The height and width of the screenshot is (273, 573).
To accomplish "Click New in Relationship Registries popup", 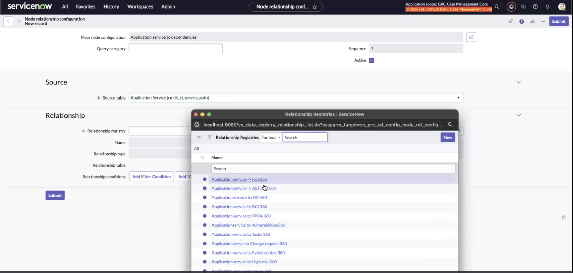I will pos(448,138).
